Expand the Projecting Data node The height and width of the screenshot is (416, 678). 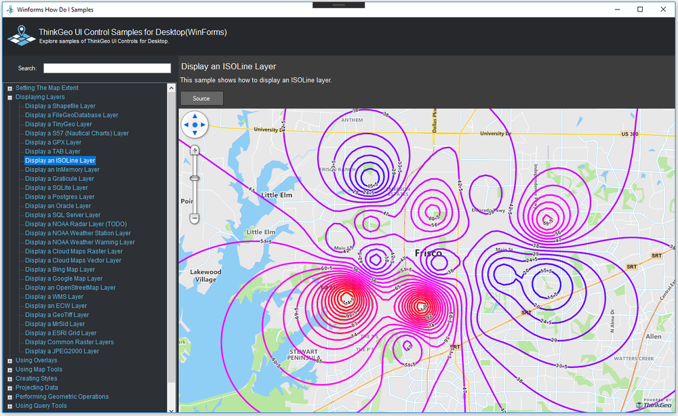9,388
